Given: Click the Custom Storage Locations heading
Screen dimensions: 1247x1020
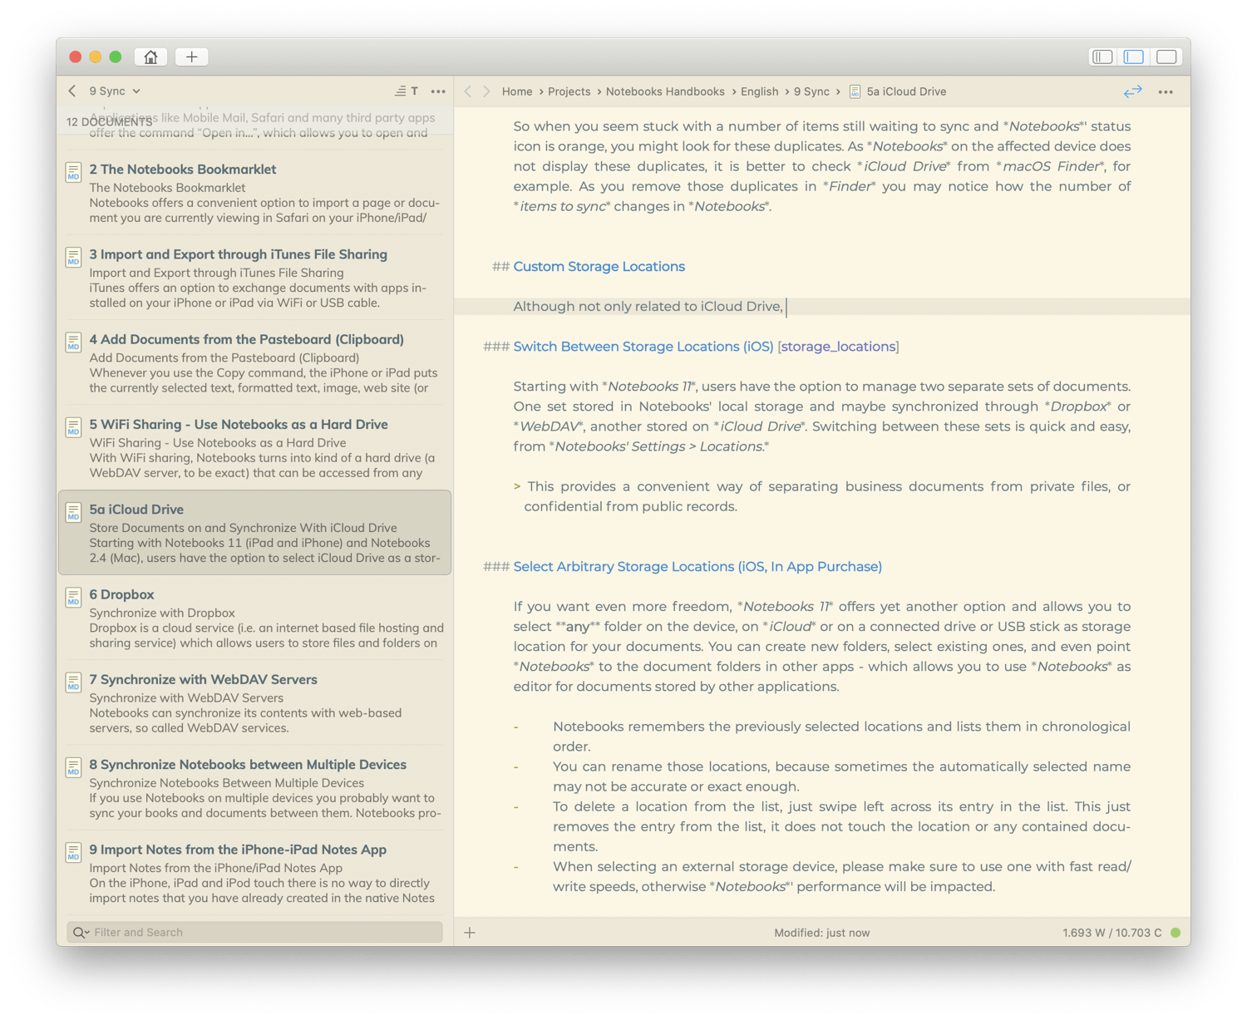Looking at the screenshot, I should (x=599, y=267).
